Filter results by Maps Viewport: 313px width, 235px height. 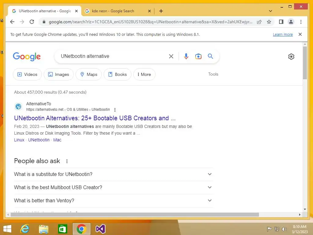(89, 74)
